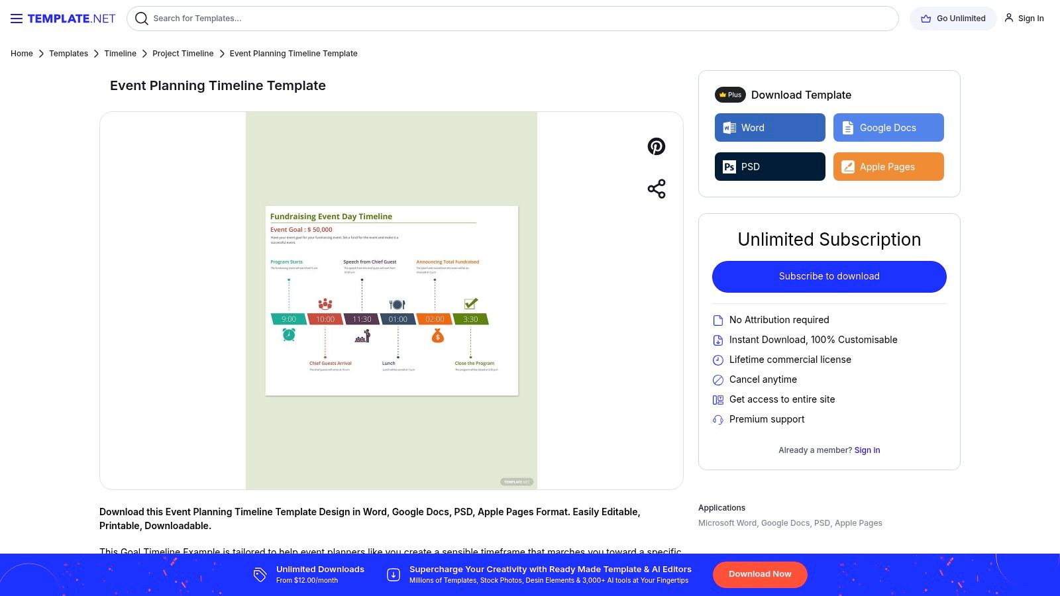Click Unlimited Downloads banner text
Viewport: 1060px width, 596px height.
320,570
